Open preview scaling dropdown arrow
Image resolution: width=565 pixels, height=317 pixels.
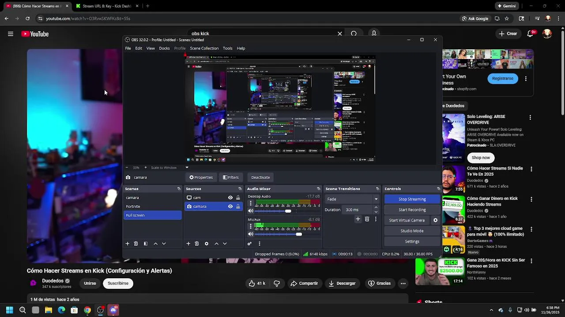point(187,167)
